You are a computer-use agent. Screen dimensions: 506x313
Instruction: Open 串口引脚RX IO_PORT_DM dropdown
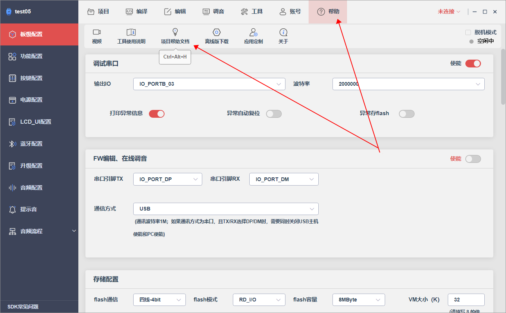pyautogui.click(x=284, y=179)
